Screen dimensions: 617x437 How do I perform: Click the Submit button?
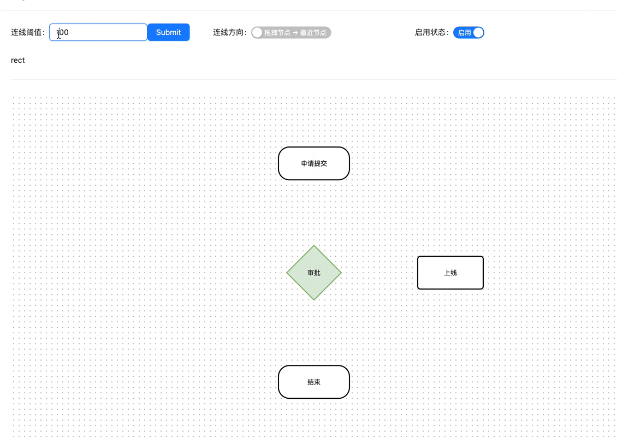pyautogui.click(x=168, y=32)
